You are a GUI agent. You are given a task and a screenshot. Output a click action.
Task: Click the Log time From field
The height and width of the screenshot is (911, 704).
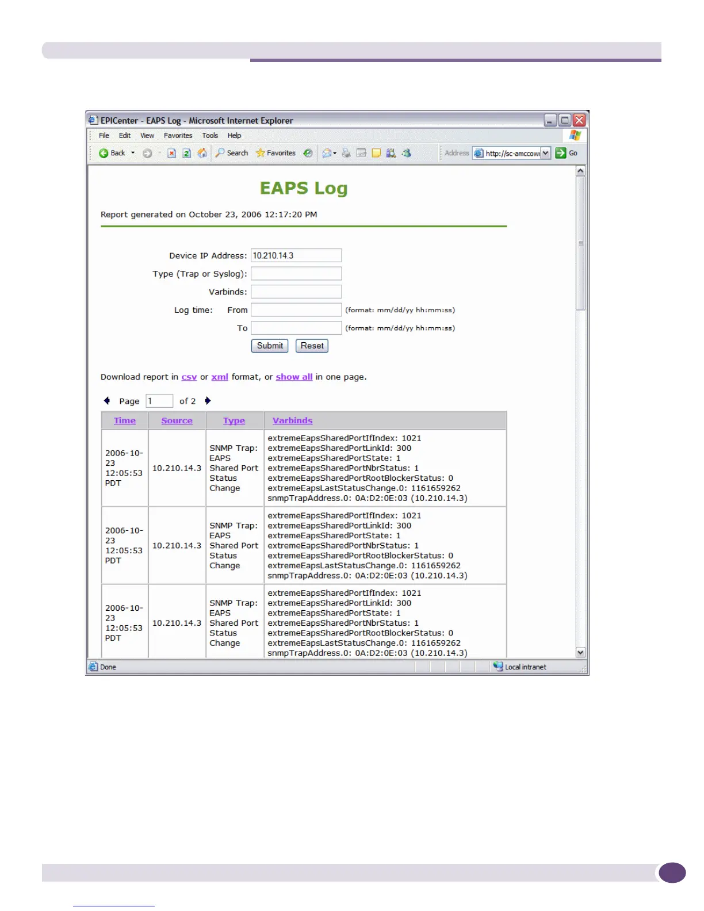pos(296,310)
